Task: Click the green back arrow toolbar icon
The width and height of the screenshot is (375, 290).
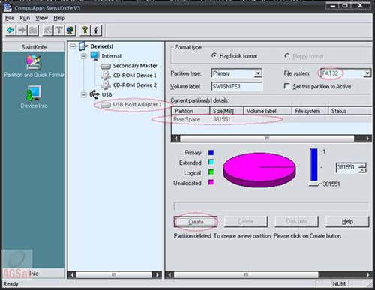Action: tap(10, 31)
